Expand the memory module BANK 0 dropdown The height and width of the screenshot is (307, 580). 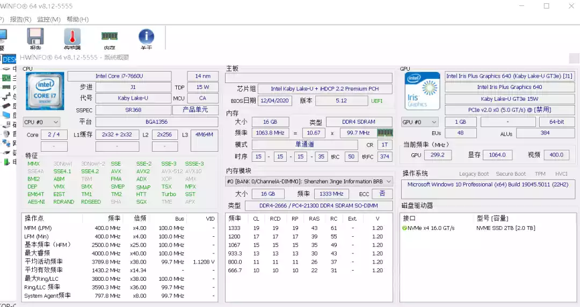tap(309, 182)
